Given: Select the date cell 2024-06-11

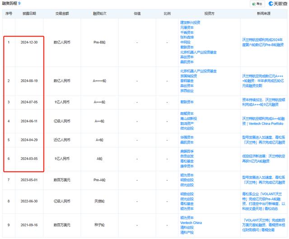Looking at the screenshot, I should coord(29,121).
